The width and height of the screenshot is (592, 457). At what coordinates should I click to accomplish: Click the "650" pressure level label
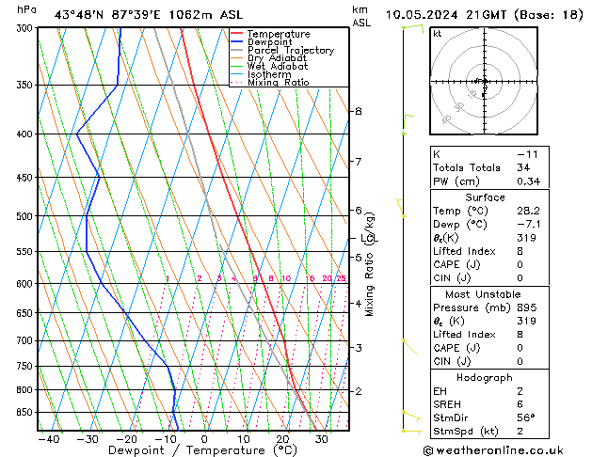coord(26,313)
